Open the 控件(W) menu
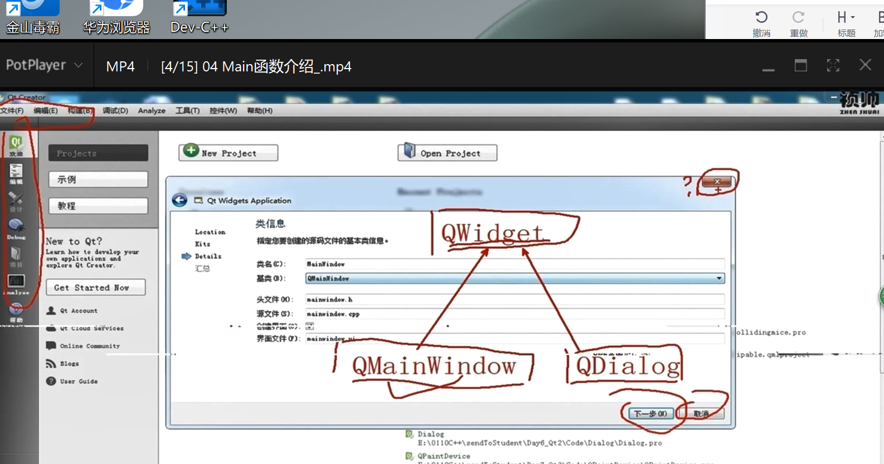884x464 pixels. click(x=223, y=110)
